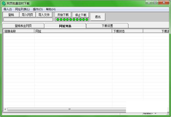Click the 导入网页 button
Screen dimensions: 171x117
pos(27,15)
